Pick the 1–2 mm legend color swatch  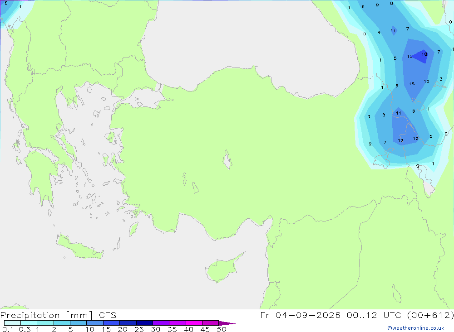45,323
